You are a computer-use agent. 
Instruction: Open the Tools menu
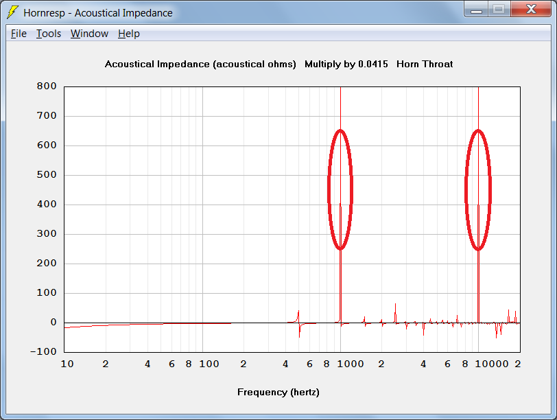[49, 34]
